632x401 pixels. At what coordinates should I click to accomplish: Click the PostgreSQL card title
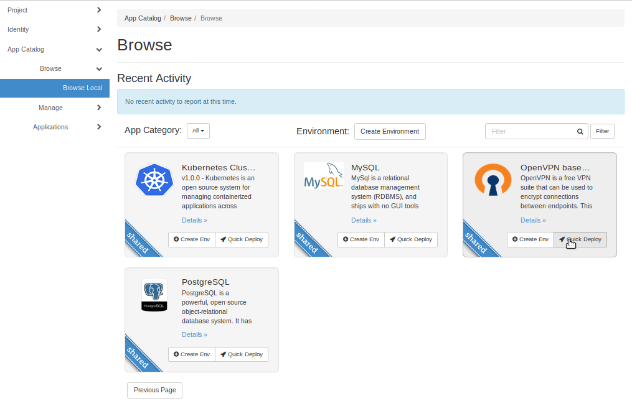[205, 282]
